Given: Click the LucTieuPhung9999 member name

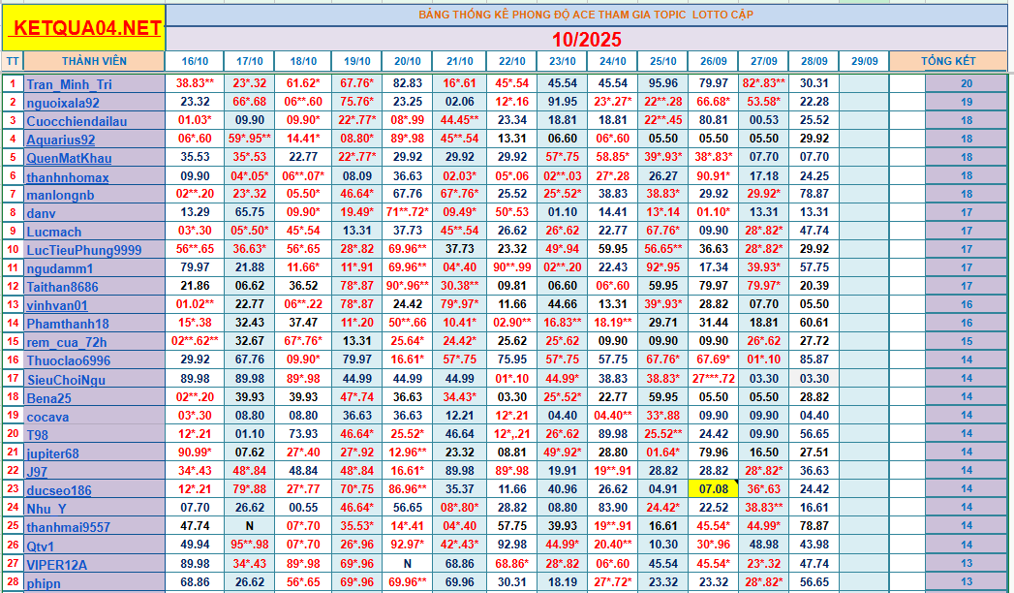Looking at the screenshot, I should [83, 250].
